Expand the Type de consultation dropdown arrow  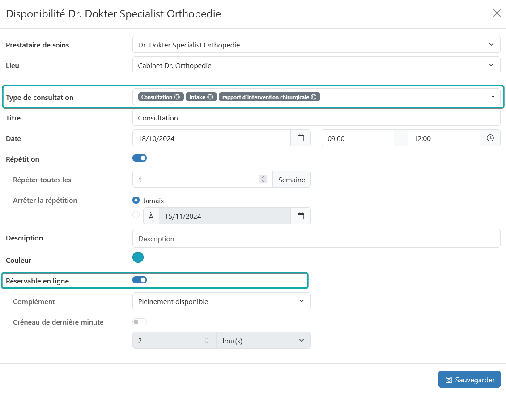click(493, 97)
